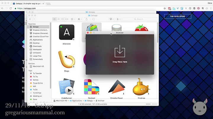Click the Finder window vertical scrollbar
213x119 pixels.
click(x=158, y=33)
